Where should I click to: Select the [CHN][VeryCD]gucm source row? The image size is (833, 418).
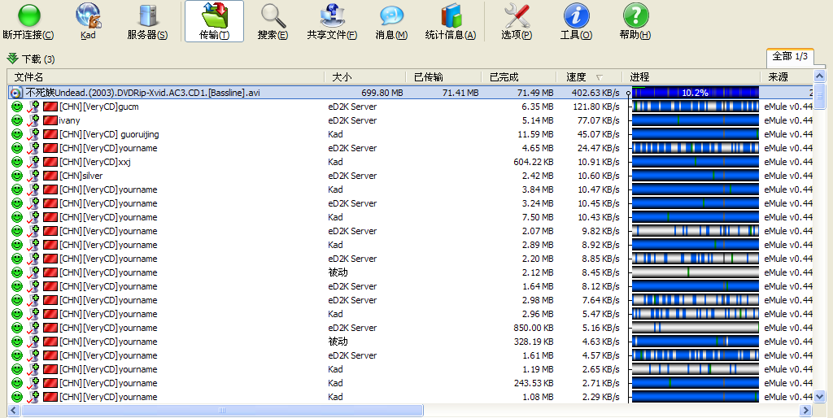pos(98,107)
